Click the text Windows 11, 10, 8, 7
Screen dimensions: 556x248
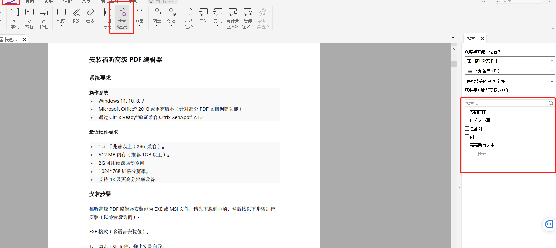coord(121,101)
